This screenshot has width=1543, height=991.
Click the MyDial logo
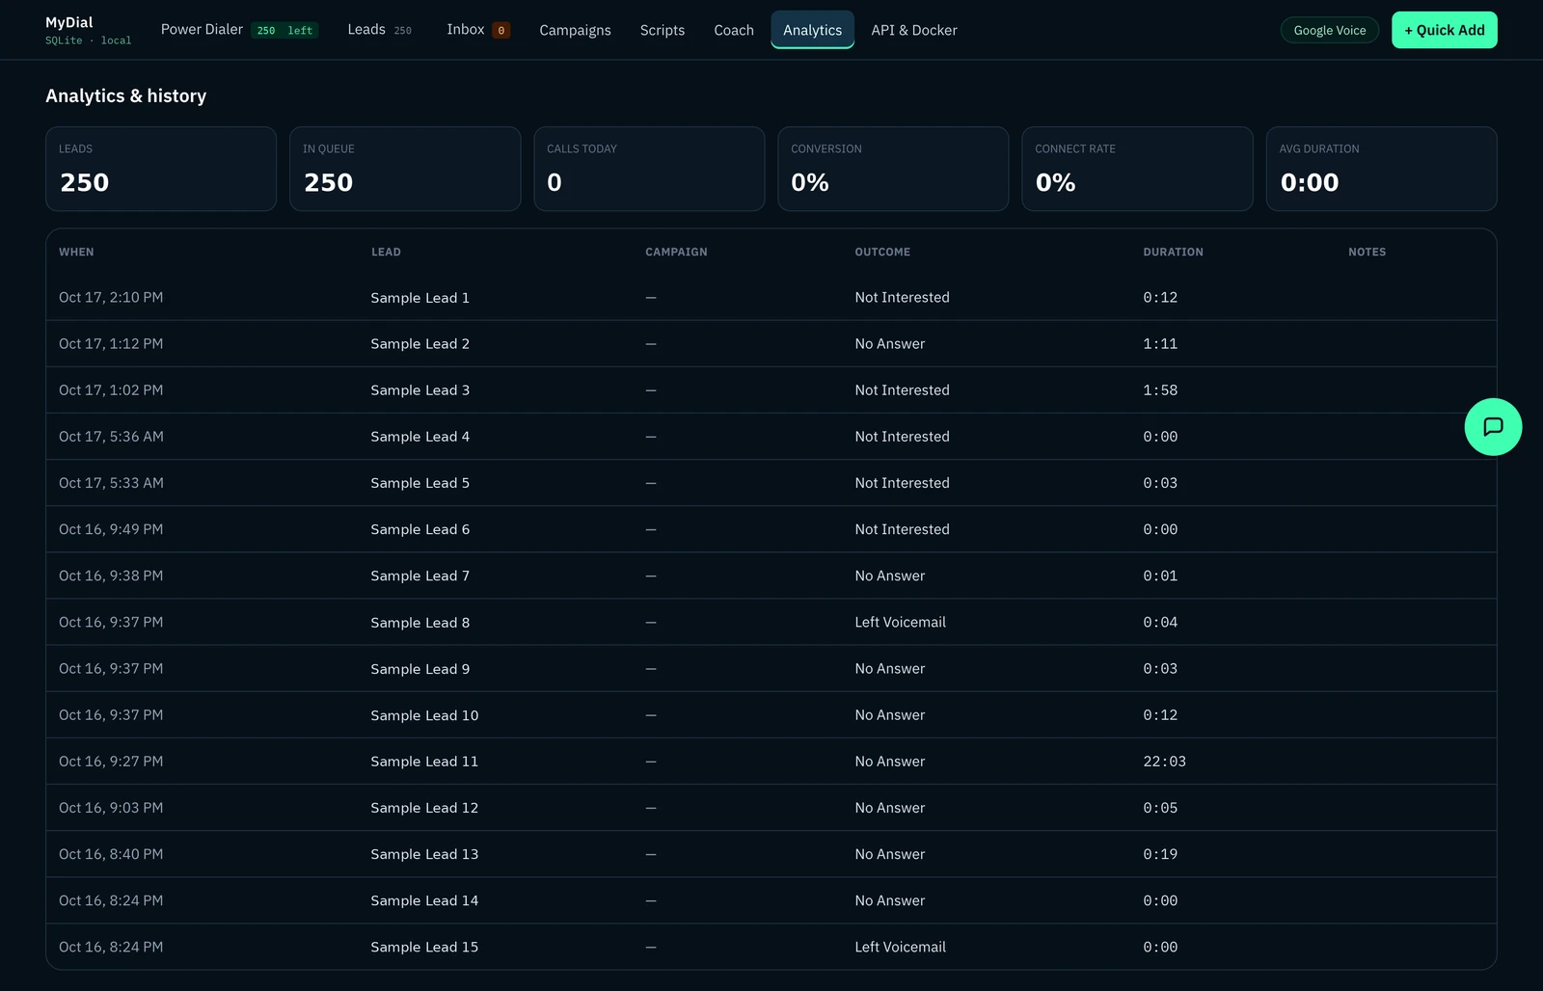[x=69, y=22]
